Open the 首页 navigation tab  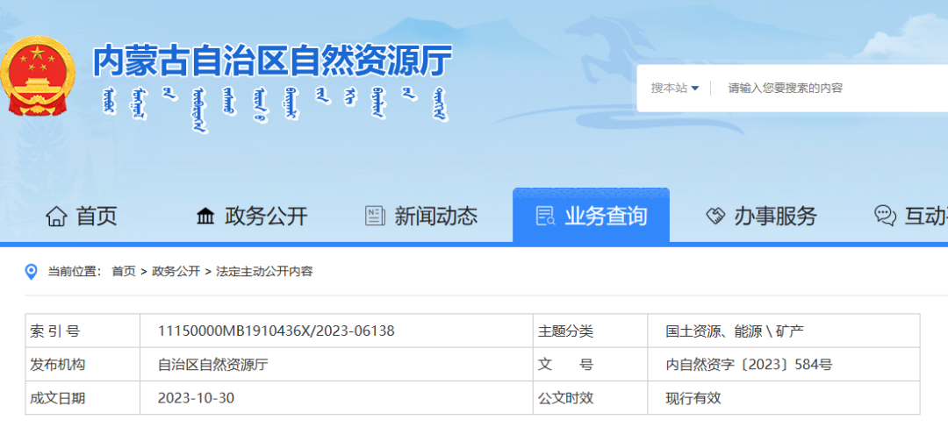tap(82, 216)
